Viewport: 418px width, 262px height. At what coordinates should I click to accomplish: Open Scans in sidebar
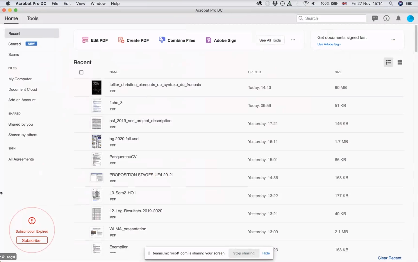pos(14,55)
